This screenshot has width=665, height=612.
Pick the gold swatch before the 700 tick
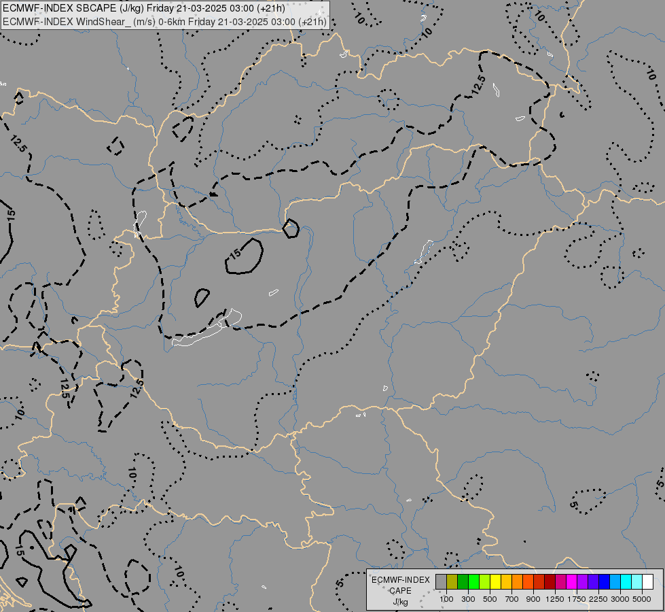point(506,581)
